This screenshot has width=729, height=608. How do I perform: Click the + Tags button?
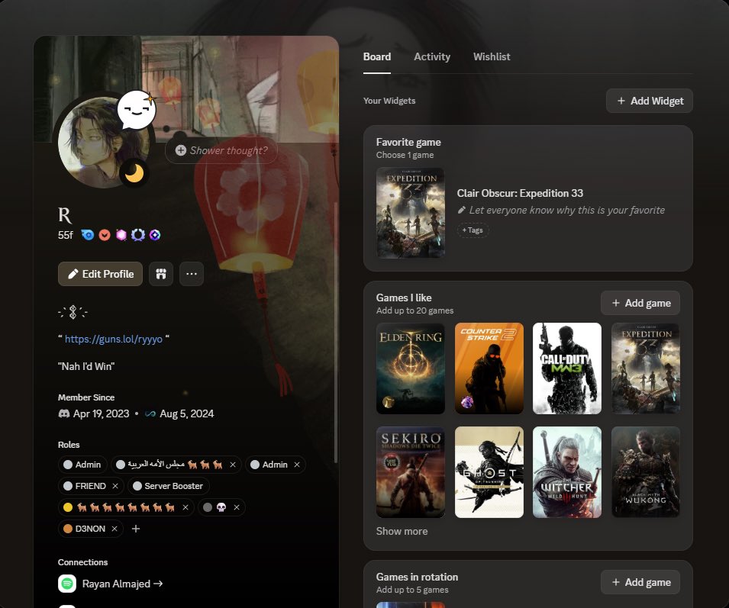(x=473, y=230)
